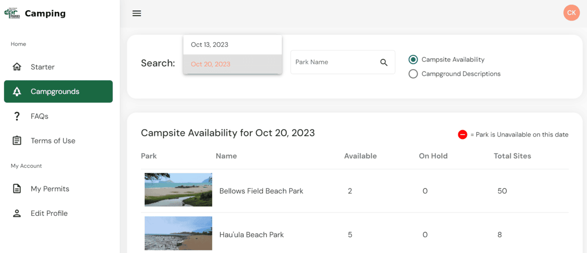Open Edit Profile
Viewport: 587px width, 253px height.
pos(58,213)
